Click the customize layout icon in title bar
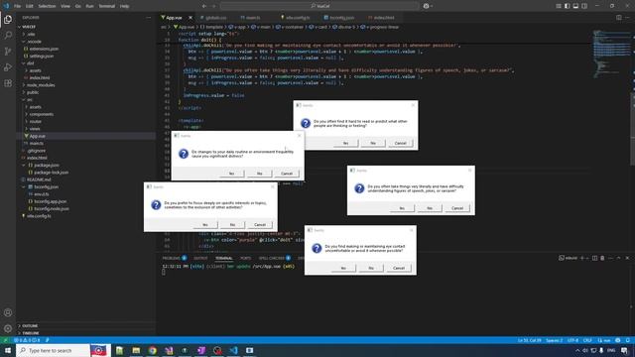Screen dimensions: 635x357 [x=558, y=6]
